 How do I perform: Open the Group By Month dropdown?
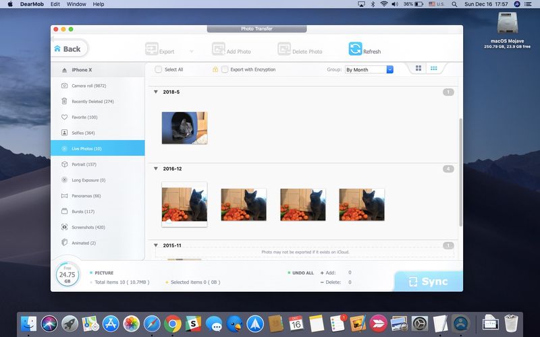point(369,69)
